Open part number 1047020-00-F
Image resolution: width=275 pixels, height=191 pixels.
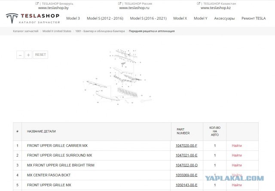pos(186,146)
